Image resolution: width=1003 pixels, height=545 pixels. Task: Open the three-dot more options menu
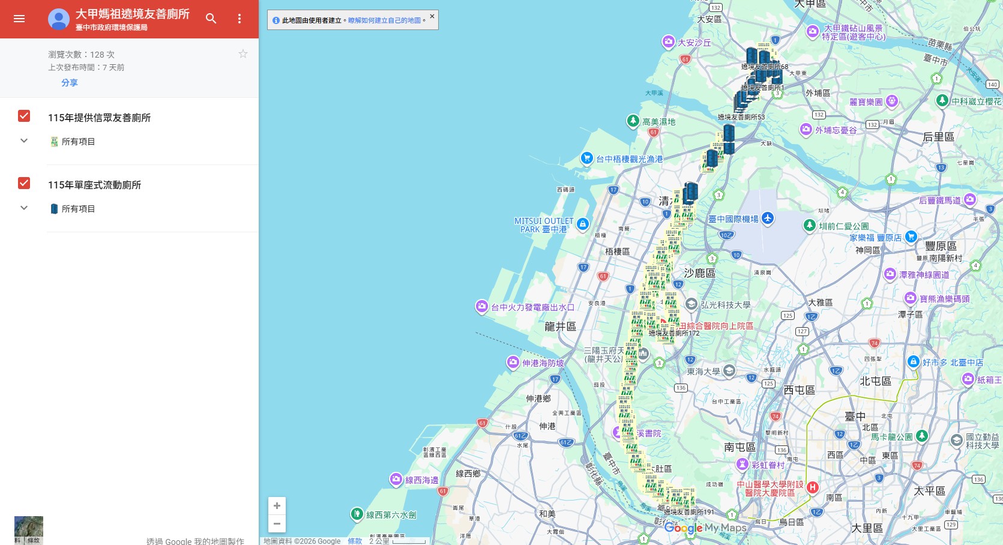[x=239, y=19]
